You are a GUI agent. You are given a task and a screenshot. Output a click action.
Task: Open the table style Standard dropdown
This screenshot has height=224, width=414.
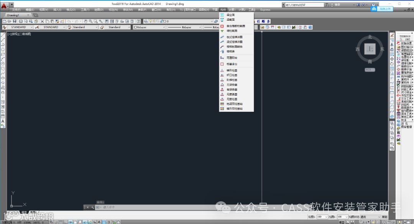coord(85,27)
